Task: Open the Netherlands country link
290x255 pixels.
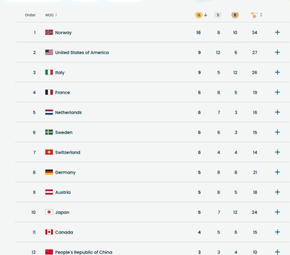Action: [68, 113]
